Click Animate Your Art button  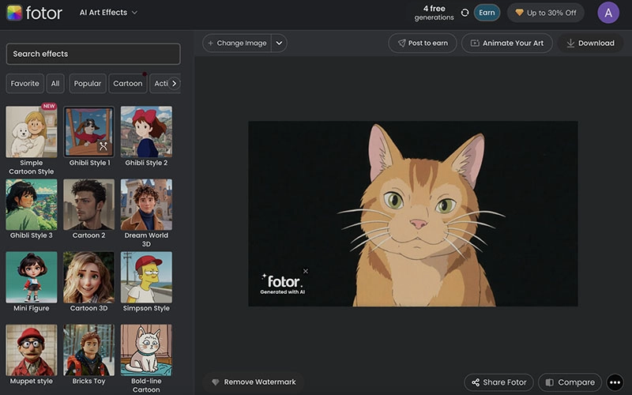point(506,43)
